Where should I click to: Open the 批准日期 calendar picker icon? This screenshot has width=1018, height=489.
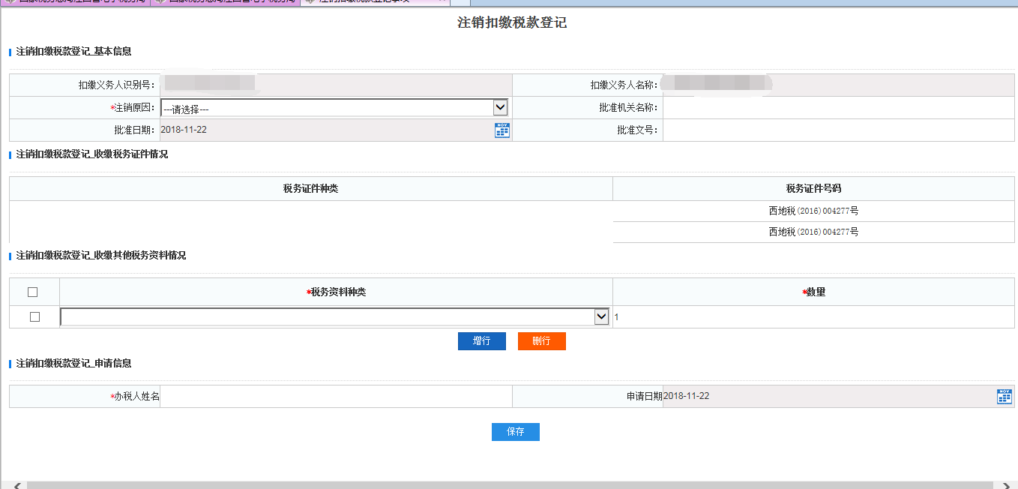(501, 130)
